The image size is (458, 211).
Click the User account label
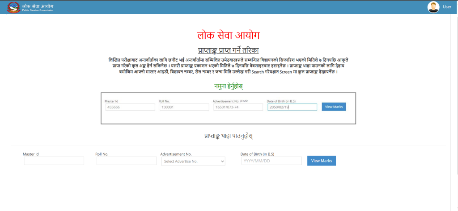point(447,7)
